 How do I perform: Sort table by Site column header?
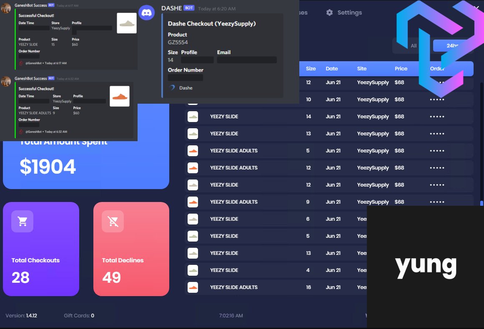point(362,69)
